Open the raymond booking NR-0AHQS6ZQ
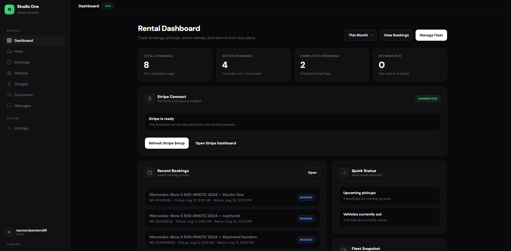Screen dimensions: 511x251 coord(233,218)
